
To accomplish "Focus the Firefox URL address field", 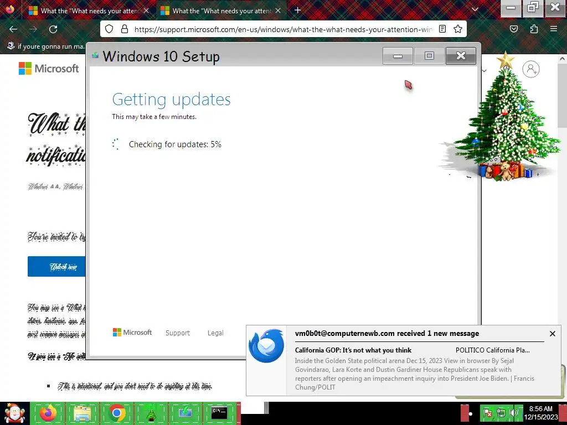I will click(283, 29).
